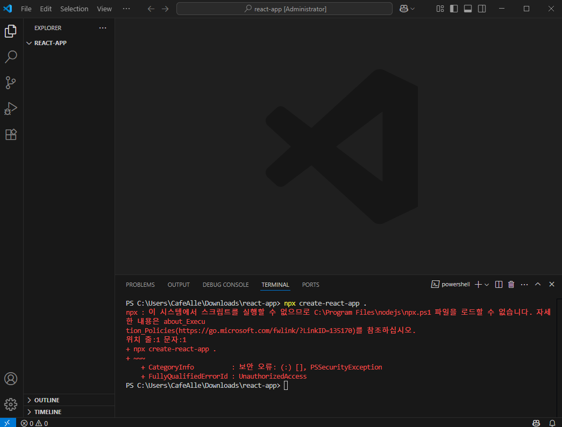Open the File menu

click(x=26, y=9)
